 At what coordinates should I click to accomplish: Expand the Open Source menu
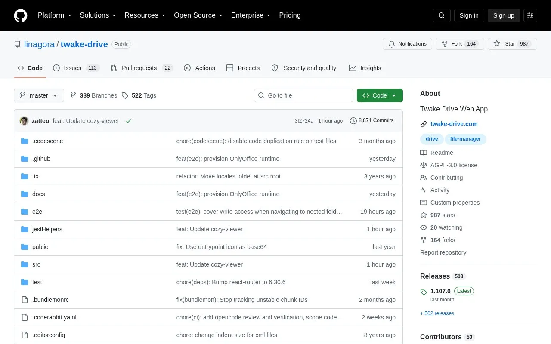198,15
